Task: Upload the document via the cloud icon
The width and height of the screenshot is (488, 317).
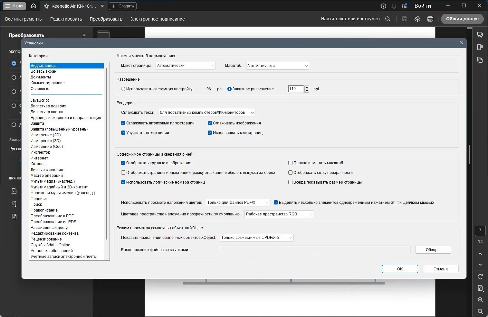Action: pyautogui.click(x=417, y=19)
